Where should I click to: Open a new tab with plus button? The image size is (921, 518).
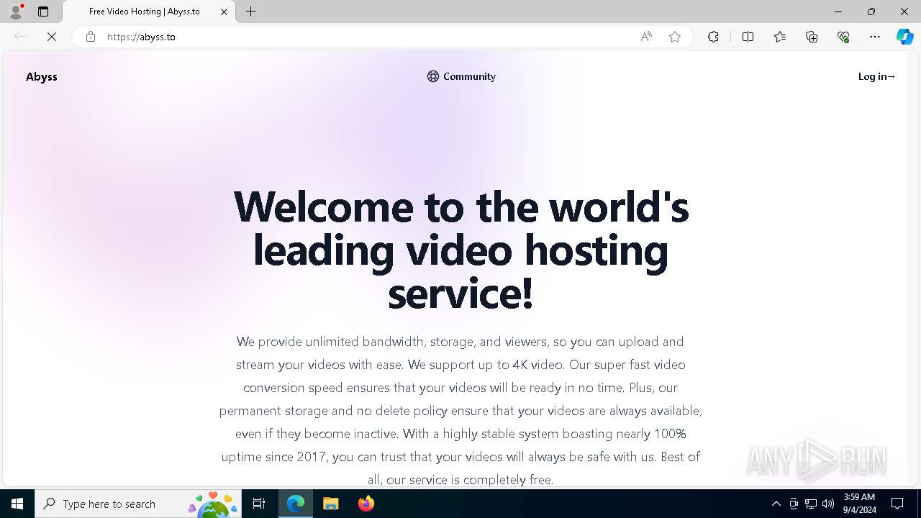point(250,12)
